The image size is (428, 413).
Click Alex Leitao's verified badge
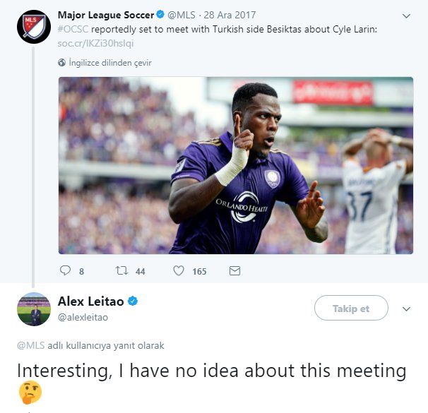pos(133,301)
